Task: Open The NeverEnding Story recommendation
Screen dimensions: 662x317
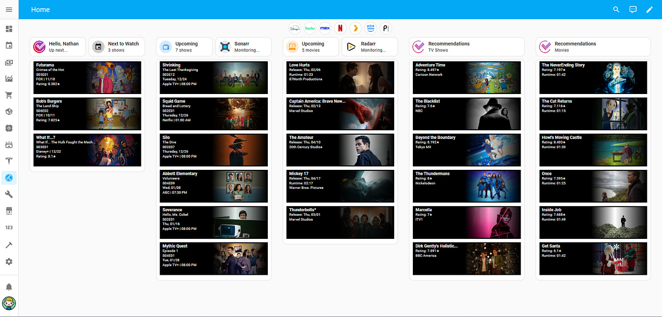Action: (x=593, y=78)
